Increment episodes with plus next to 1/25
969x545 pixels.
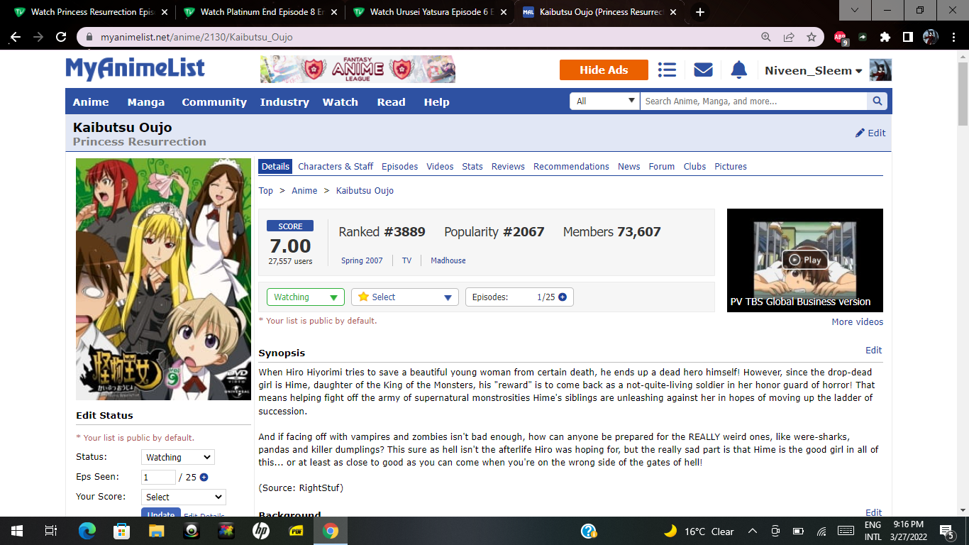tap(563, 297)
